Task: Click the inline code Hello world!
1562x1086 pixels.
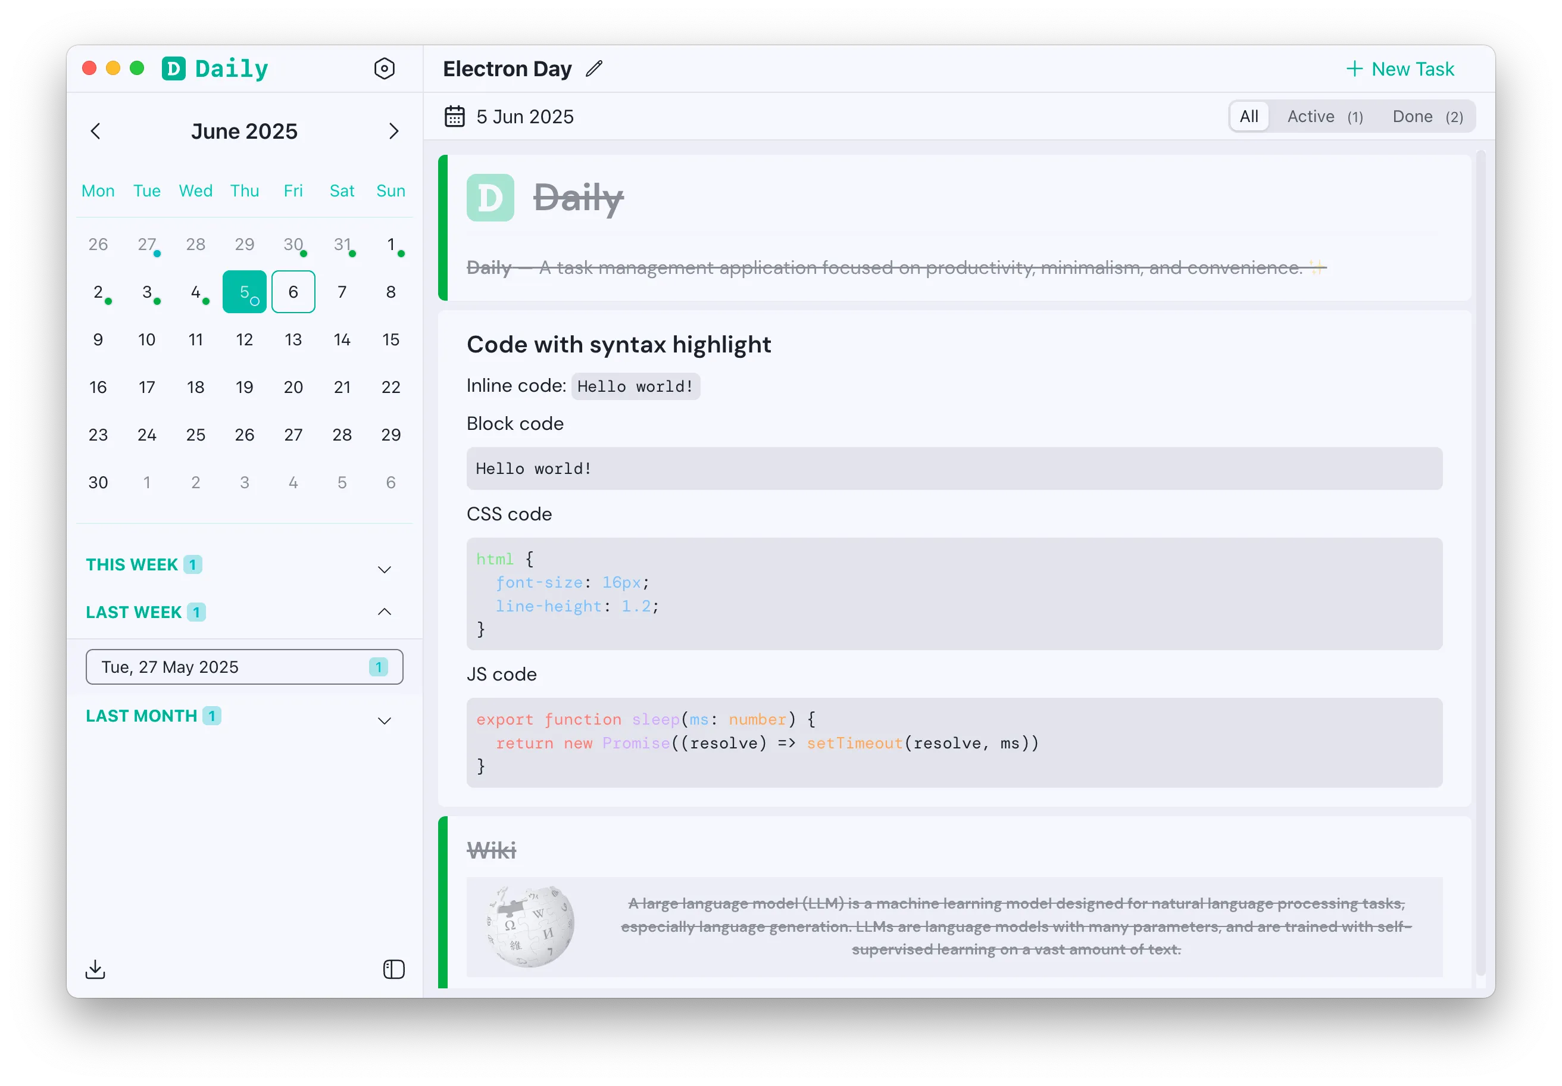Action: click(635, 386)
